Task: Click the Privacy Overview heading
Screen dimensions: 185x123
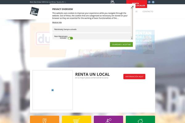Action: 63,9
